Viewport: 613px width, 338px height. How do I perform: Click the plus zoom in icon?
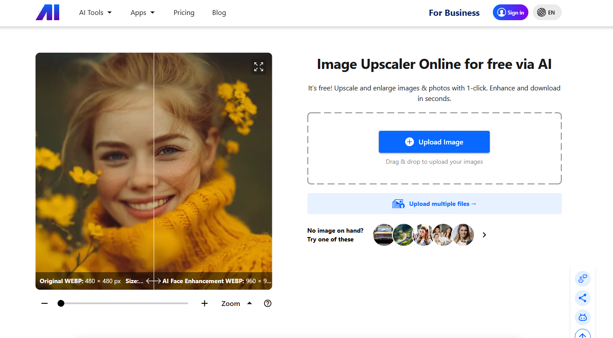204,303
